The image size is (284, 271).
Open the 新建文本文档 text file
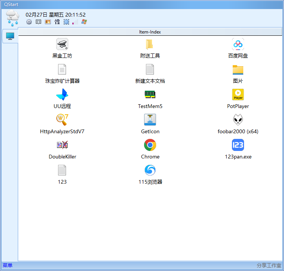[150, 73]
